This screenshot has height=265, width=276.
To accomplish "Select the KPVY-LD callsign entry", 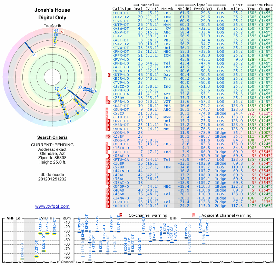I will tap(121, 59).
